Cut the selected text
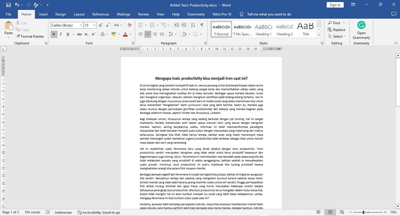 click(21, 23)
